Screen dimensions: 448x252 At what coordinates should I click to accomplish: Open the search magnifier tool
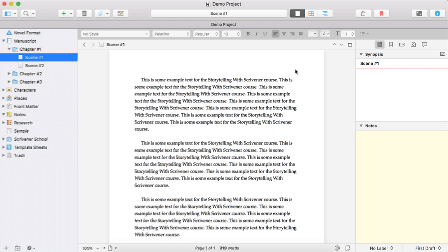tap(26, 13)
